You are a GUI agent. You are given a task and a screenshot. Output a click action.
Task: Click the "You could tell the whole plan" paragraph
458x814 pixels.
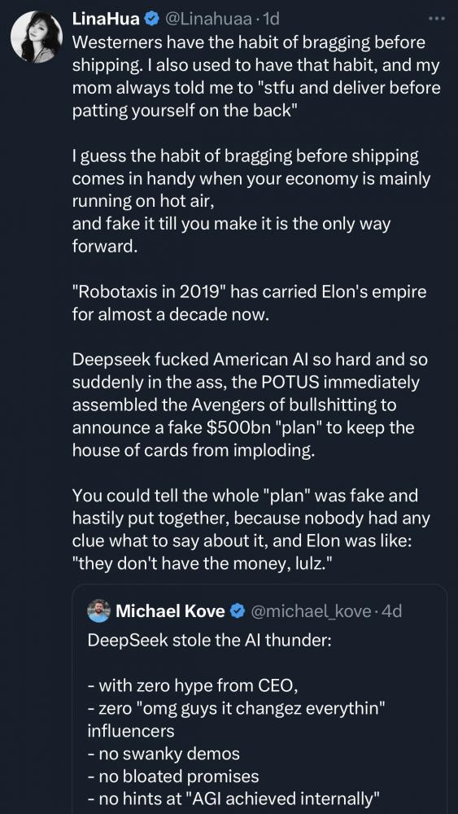pos(251,529)
